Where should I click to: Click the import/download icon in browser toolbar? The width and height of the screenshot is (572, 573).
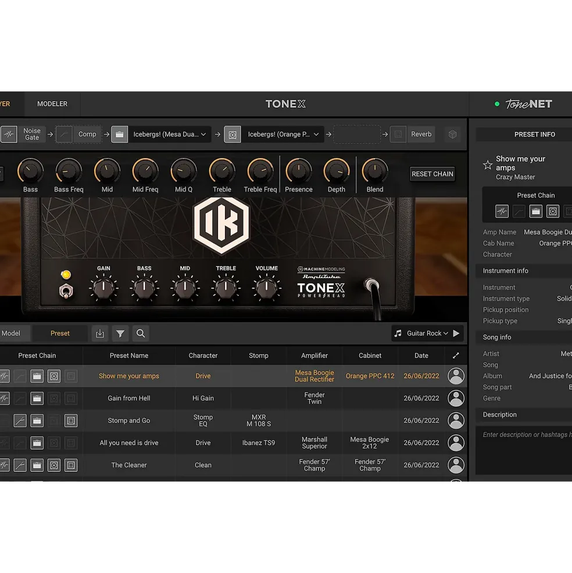point(100,333)
